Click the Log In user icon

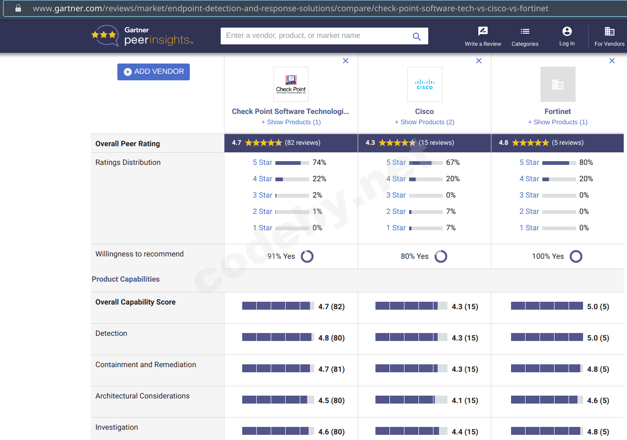[x=567, y=31]
